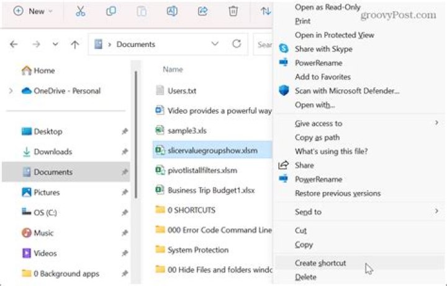Go up one folder level arrow
The width and height of the screenshot is (447, 286).
click(75, 45)
